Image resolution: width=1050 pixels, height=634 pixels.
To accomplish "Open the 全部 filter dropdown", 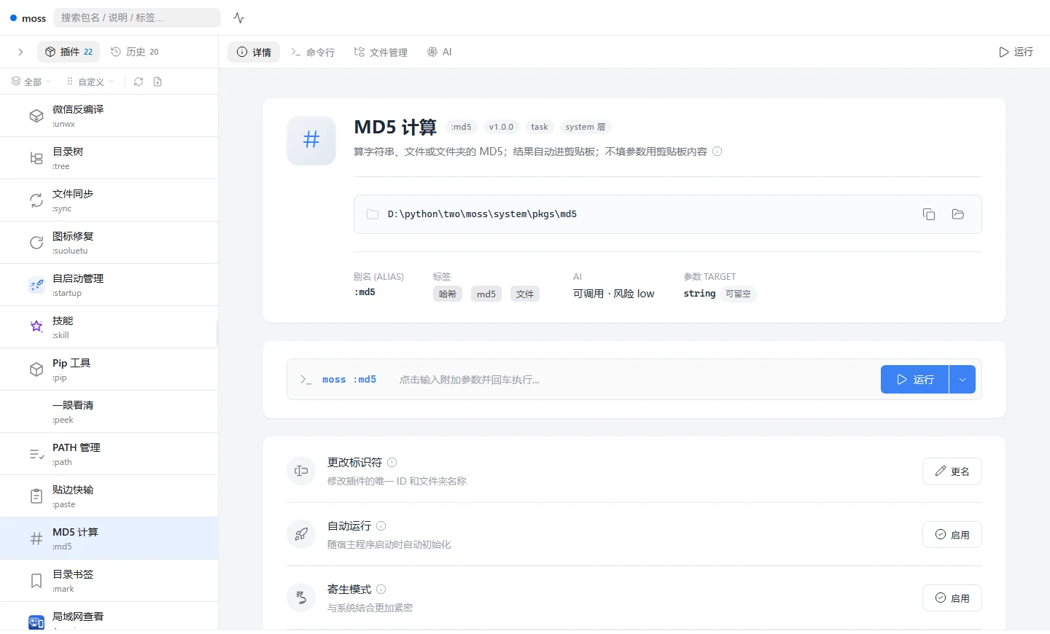I will (x=31, y=82).
